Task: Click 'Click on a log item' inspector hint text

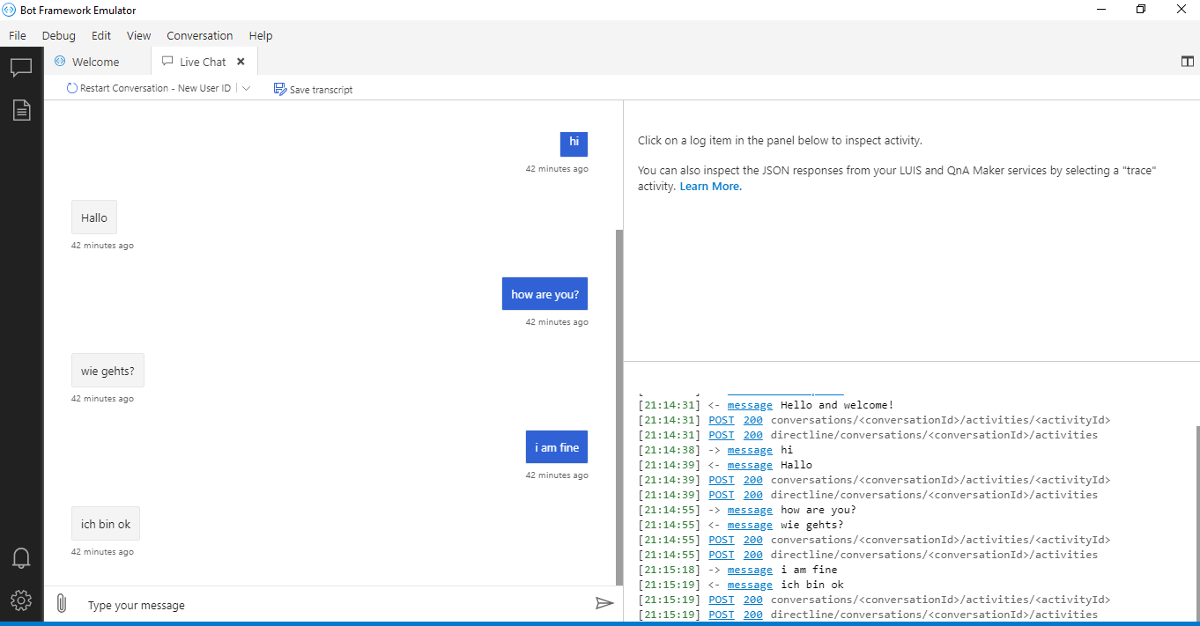Action: pos(780,140)
